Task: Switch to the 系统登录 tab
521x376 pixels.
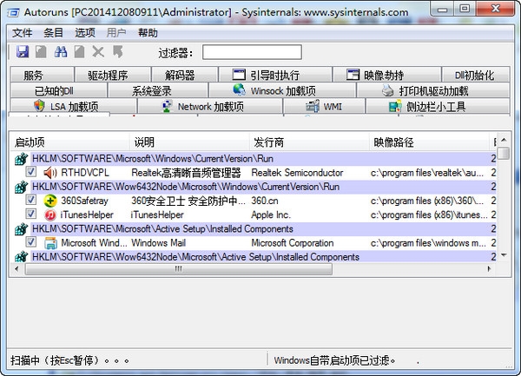Action: [158, 90]
